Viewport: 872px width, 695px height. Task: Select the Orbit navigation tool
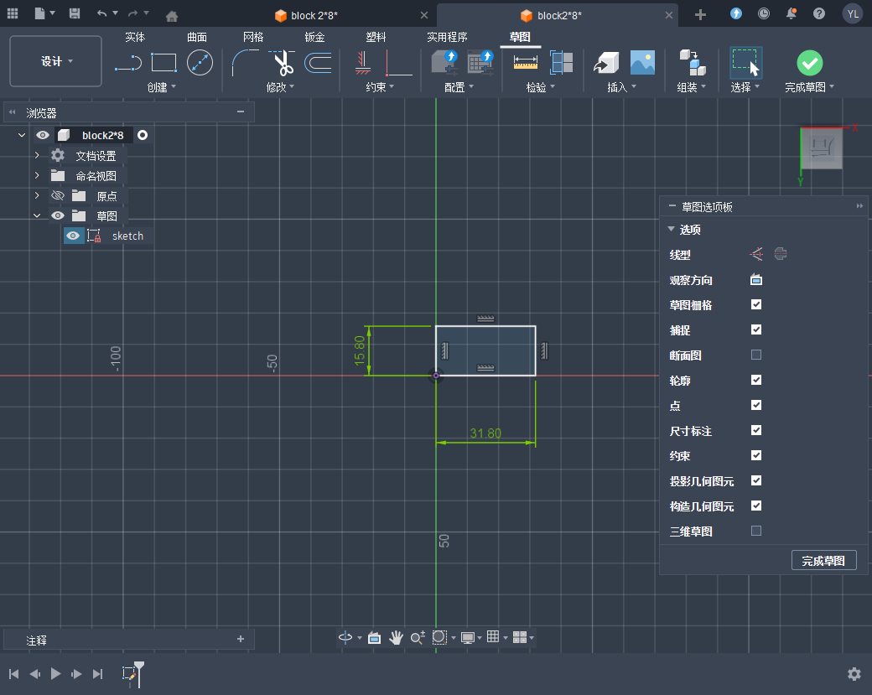tap(345, 637)
